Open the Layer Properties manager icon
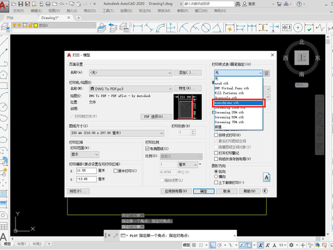333x250 pixels. pos(5,27)
